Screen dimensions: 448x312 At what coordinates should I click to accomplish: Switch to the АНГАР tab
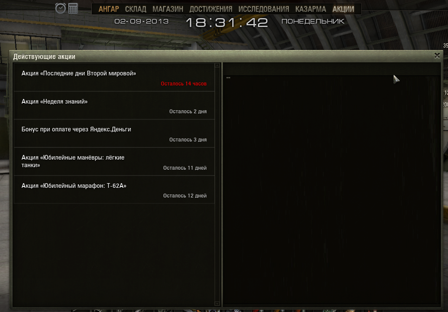[109, 9]
